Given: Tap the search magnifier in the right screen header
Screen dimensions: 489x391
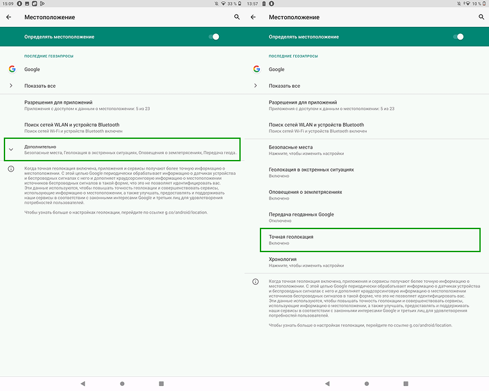Looking at the screenshot, I should point(481,17).
